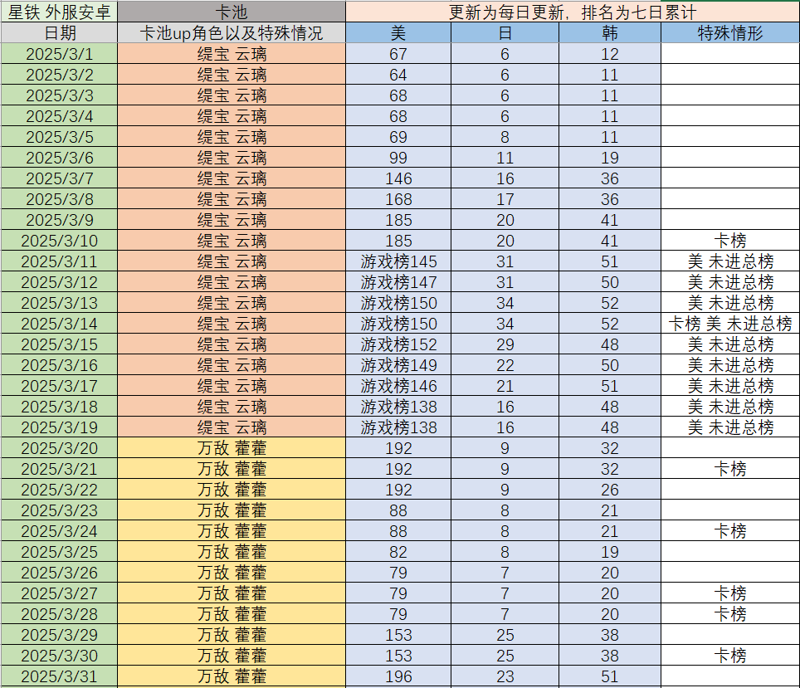This screenshot has height=688, width=800.
Task: Select the 游戏榜152 cell
Action: pos(398,344)
